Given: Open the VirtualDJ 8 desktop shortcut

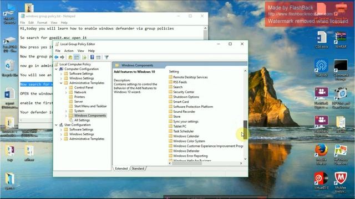Looking at the screenshot, I should [x=321, y=181].
